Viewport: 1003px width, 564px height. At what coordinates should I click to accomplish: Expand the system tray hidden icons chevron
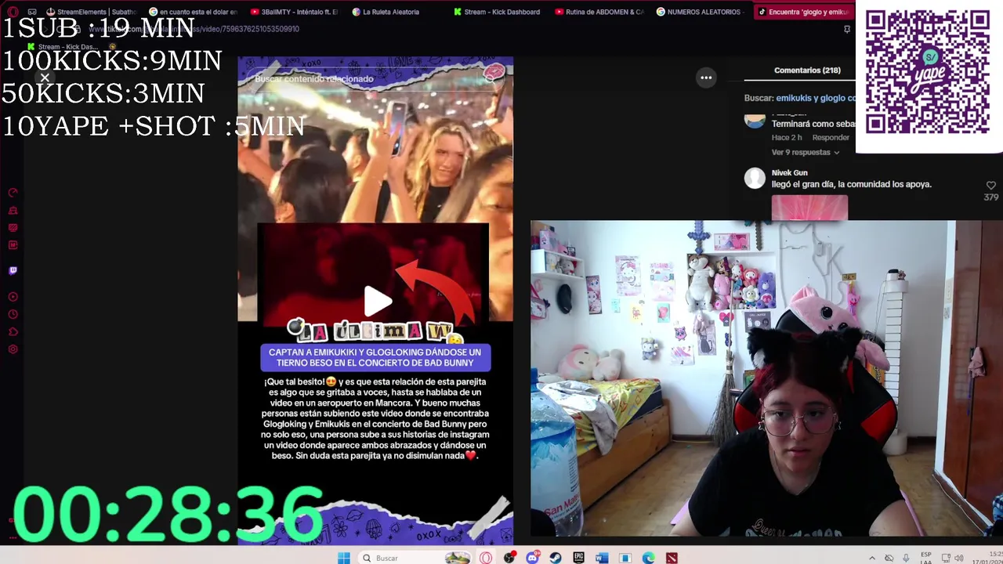pyautogui.click(x=872, y=558)
